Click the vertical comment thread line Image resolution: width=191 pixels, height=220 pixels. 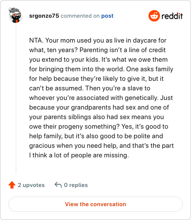[x=16, y=99]
